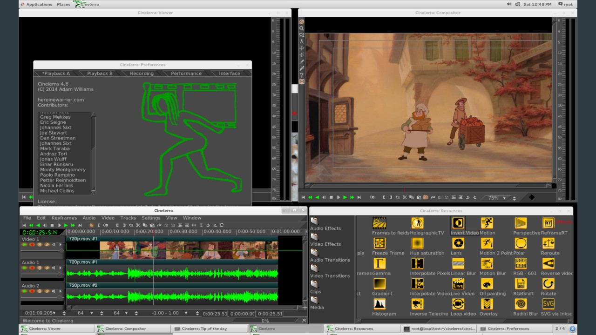Open Video Transitions folder in Resources
The image size is (596, 335).
[330, 275]
